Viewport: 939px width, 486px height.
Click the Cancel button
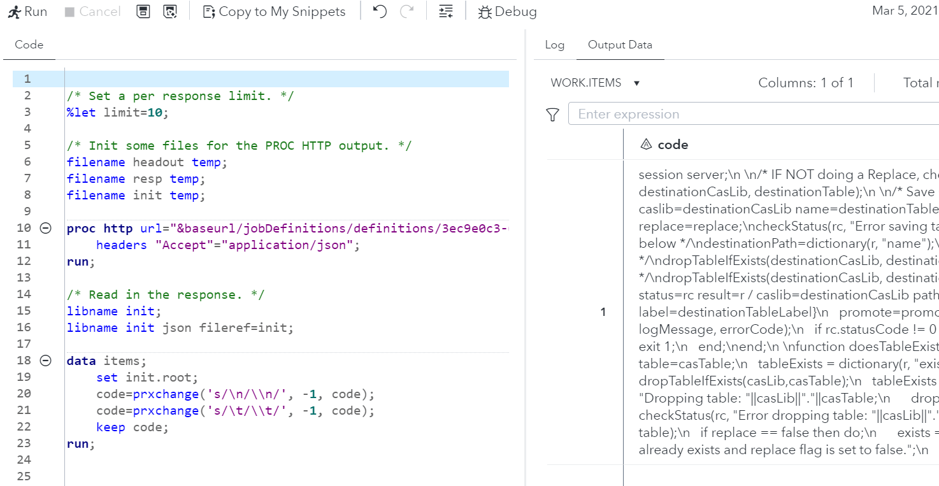coord(92,11)
